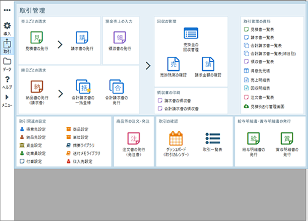Open 単位設定
This screenshot has height=221, width=308.
[77, 137]
